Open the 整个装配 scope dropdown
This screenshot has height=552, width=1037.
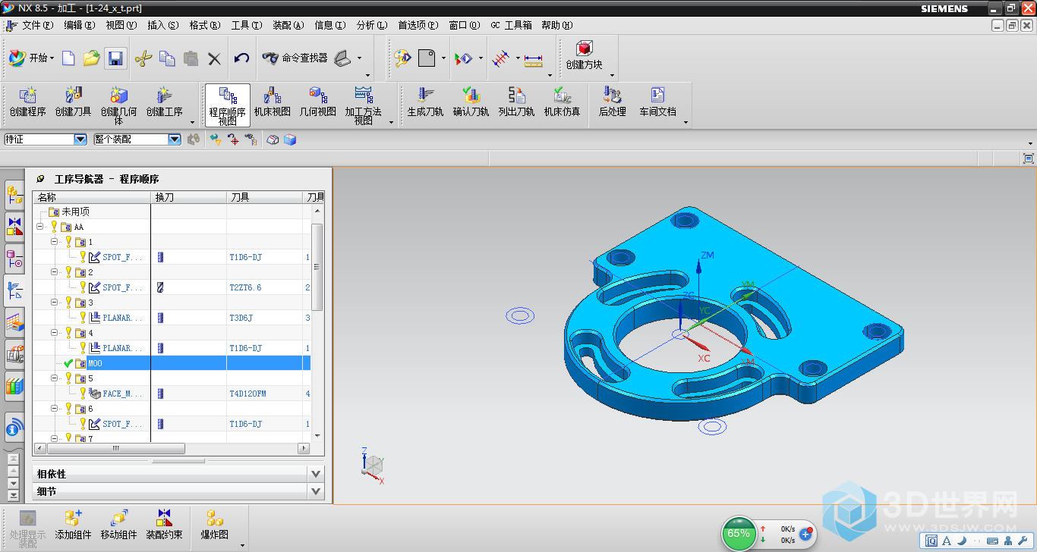(175, 140)
